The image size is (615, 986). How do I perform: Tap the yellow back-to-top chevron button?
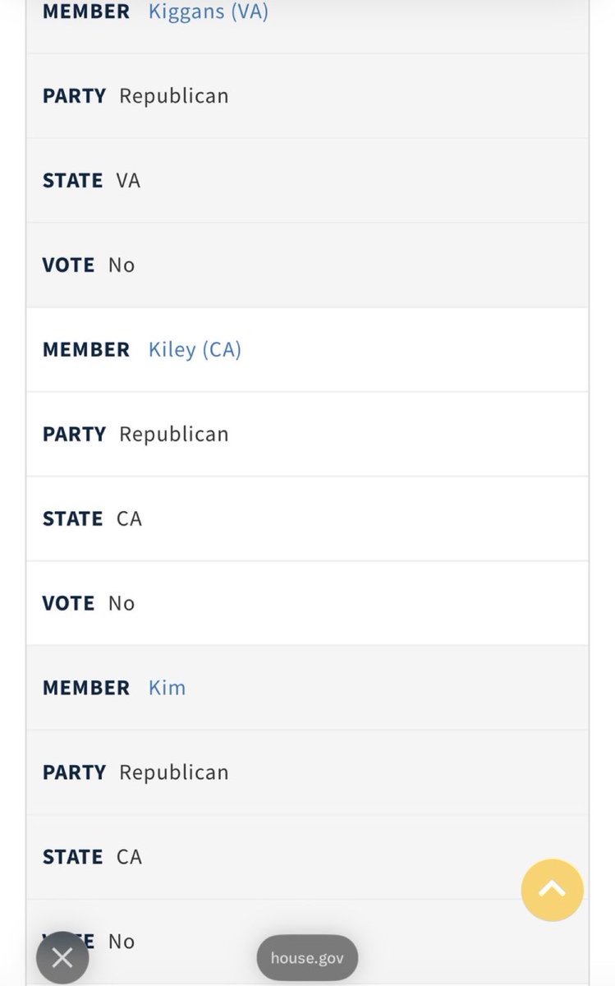tap(553, 890)
